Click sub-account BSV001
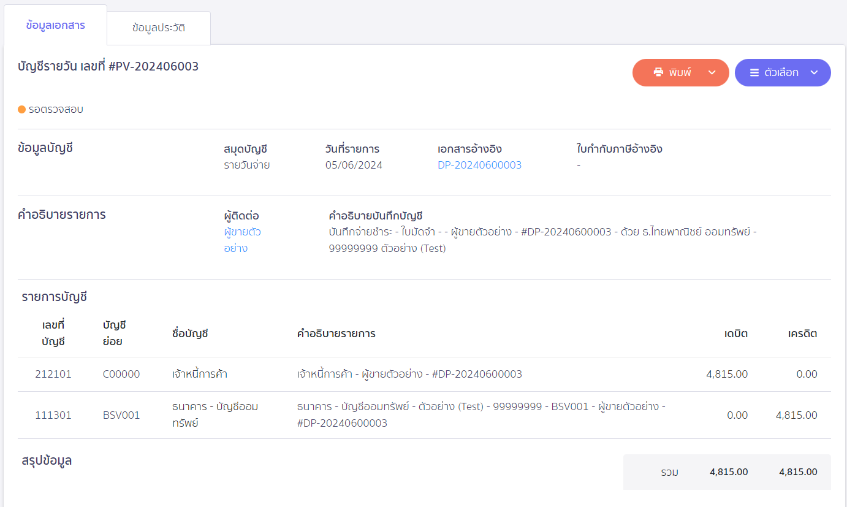The height and width of the screenshot is (507, 847). click(x=121, y=415)
